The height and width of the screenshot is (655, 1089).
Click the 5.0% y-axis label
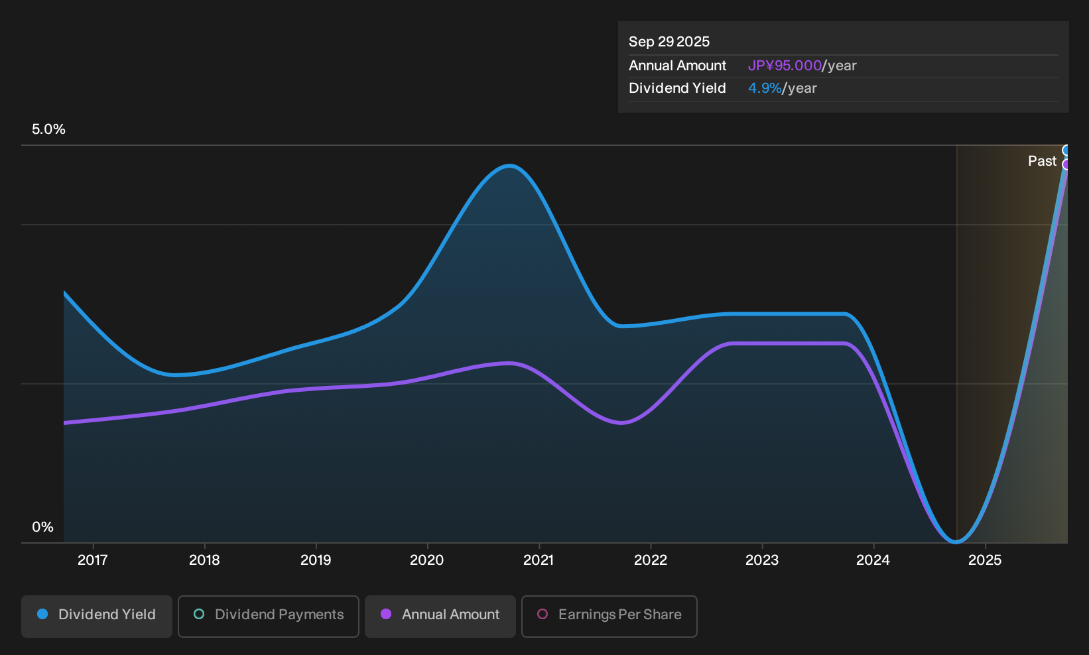point(48,129)
